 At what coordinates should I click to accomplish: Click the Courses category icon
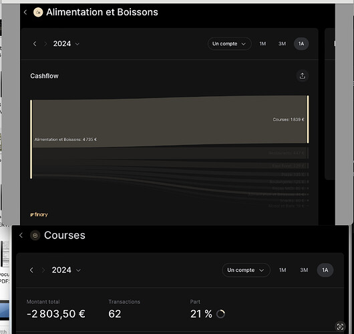(x=35, y=236)
